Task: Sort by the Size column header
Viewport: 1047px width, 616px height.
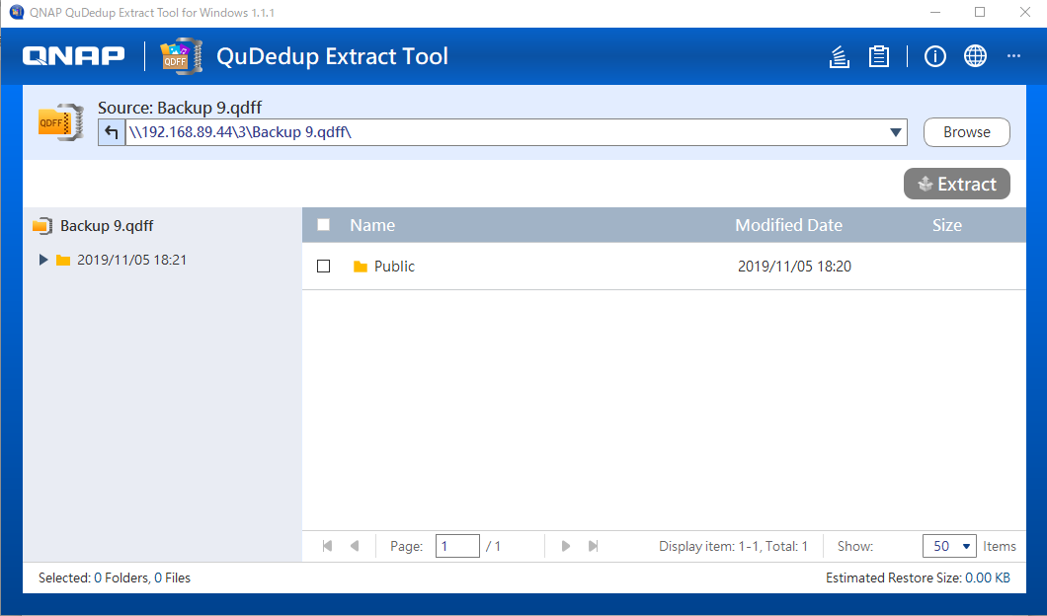Action: [x=947, y=225]
